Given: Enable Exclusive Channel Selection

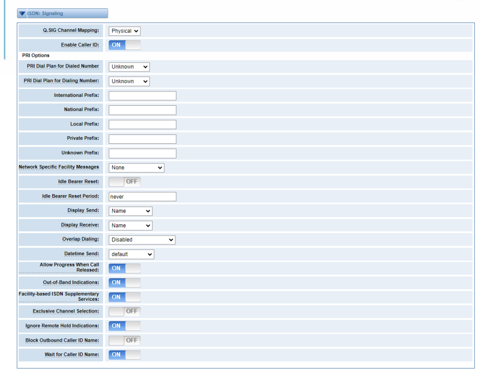Looking at the screenshot, I should [x=124, y=311].
